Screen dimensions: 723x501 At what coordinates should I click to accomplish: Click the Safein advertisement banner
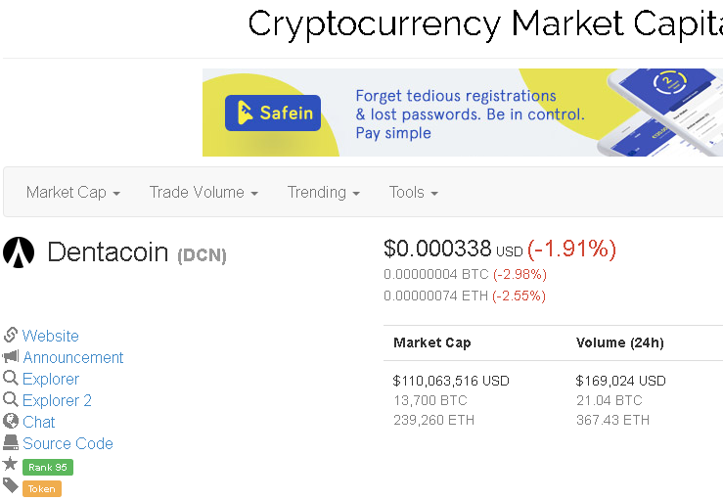[x=463, y=113]
